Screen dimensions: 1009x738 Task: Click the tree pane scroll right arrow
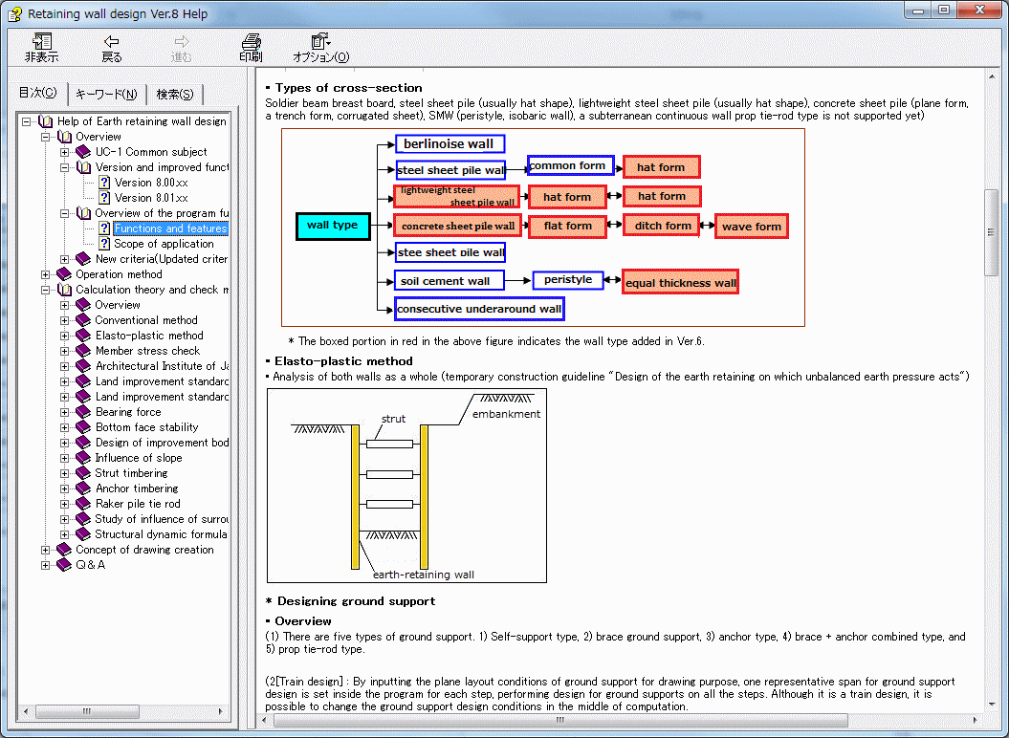click(x=220, y=711)
